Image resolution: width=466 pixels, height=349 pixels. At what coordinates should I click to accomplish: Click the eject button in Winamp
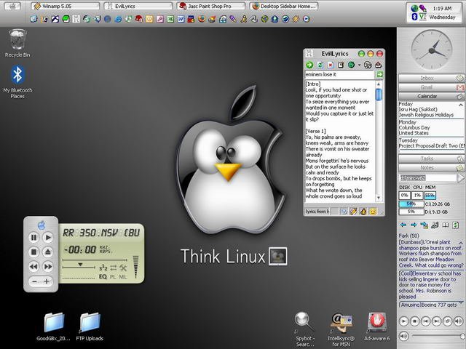pyautogui.click(x=48, y=252)
